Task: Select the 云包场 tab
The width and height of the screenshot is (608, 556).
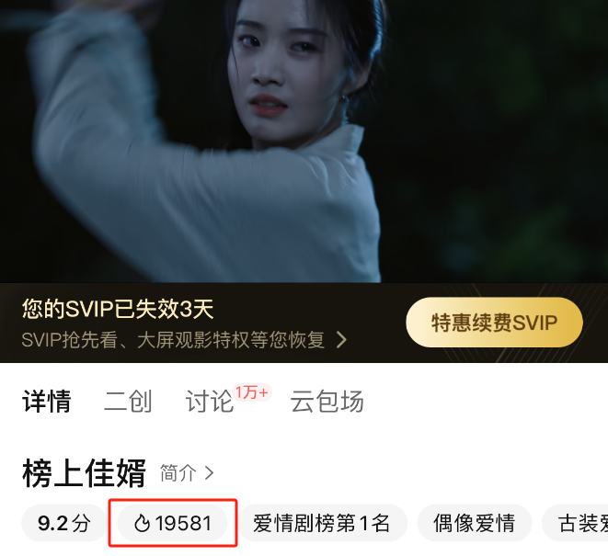Action: [327, 402]
